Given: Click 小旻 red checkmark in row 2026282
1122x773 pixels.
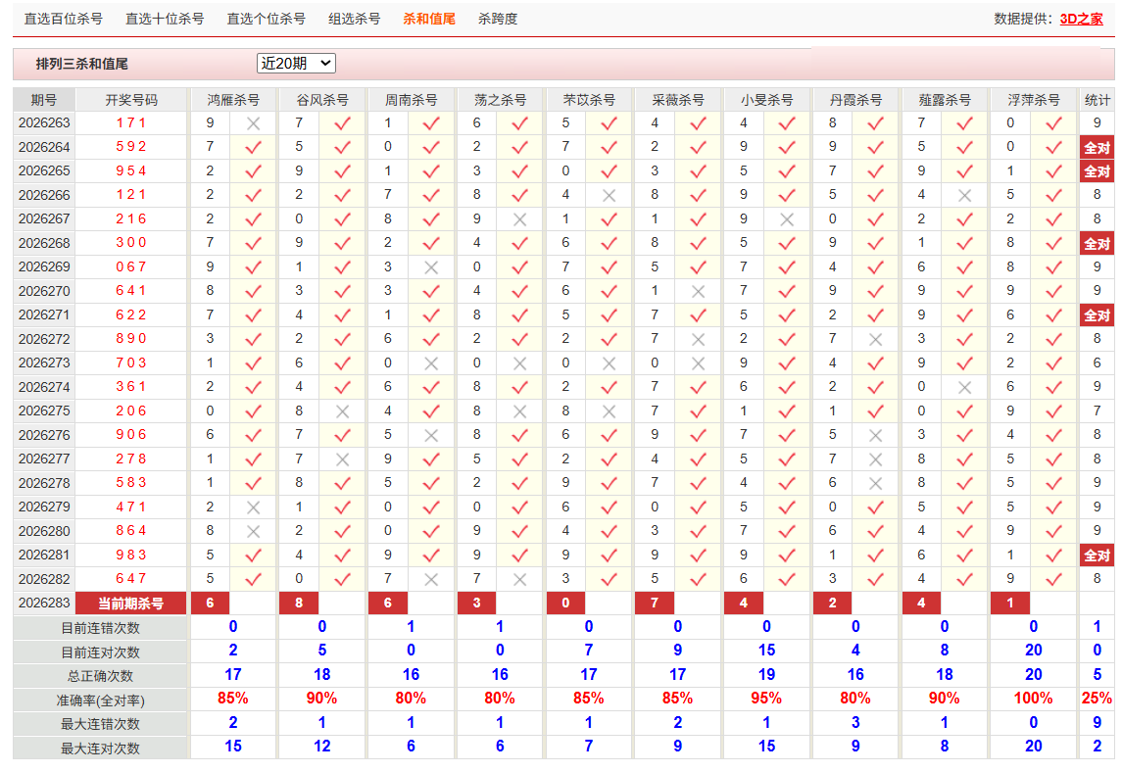Looking at the screenshot, I should tap(787, 579).
